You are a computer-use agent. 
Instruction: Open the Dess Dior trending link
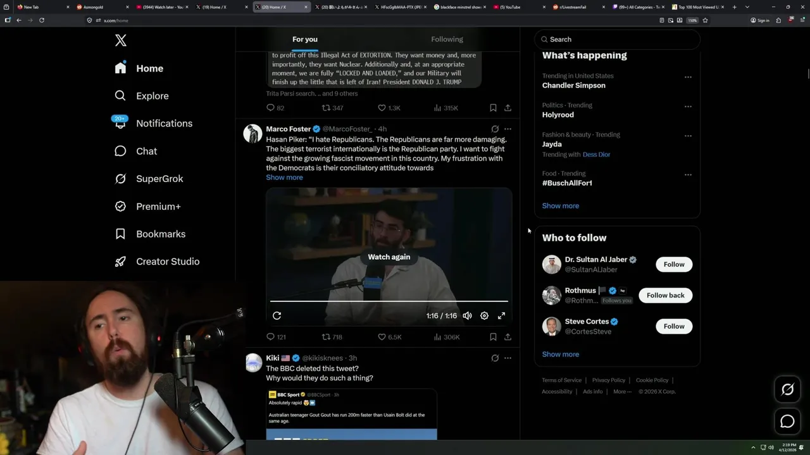(596, 155)
